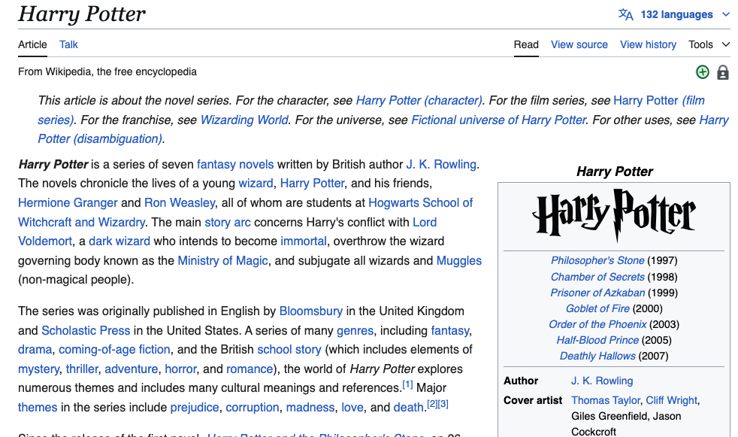Click the Harry Potter logo image
Image resolution: width=738 pixels, height=437 pixels.
pos(614,215)
